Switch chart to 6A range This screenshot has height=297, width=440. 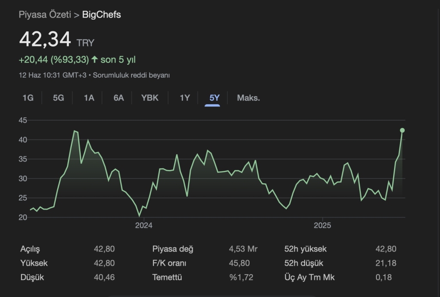tap(119, 98)
